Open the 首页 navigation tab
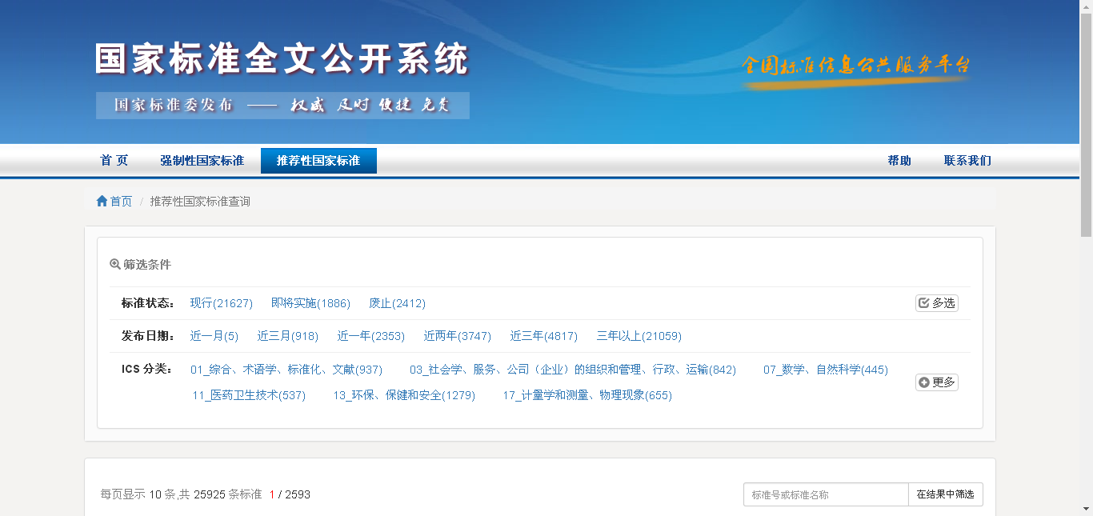1093x516 pixels. [x=114, y=160]
